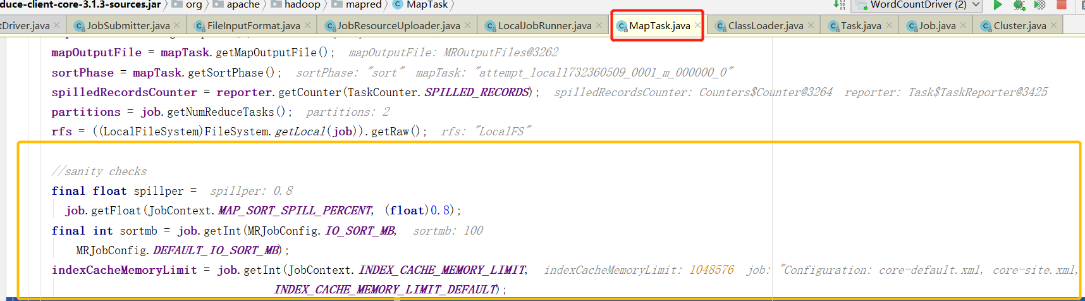Click the MapTask class breadcrumb
The height and width of the screenshot is (301, 1085).
[x=420, y=4]
